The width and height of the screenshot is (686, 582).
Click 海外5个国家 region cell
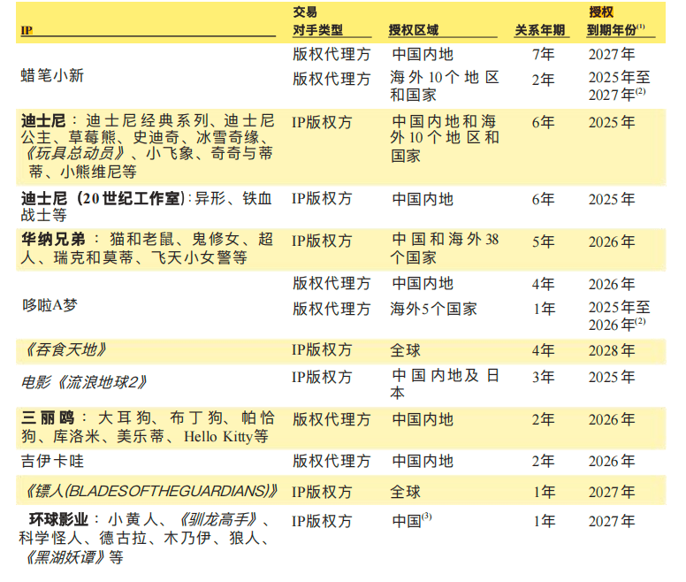[x=433, y=309]
